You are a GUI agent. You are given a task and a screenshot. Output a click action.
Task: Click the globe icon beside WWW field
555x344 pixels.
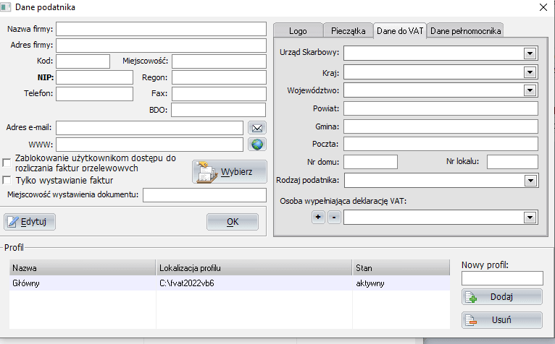pyautogui.click(x=256, y=144)
